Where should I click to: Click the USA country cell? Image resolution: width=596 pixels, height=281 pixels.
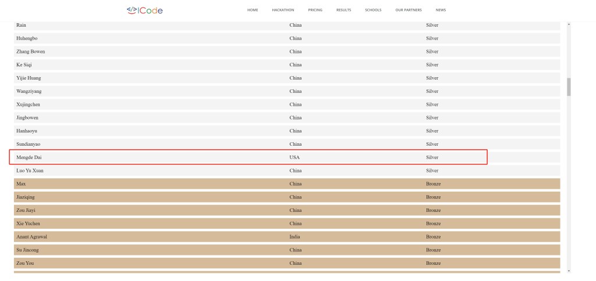(x=295, y=157)
